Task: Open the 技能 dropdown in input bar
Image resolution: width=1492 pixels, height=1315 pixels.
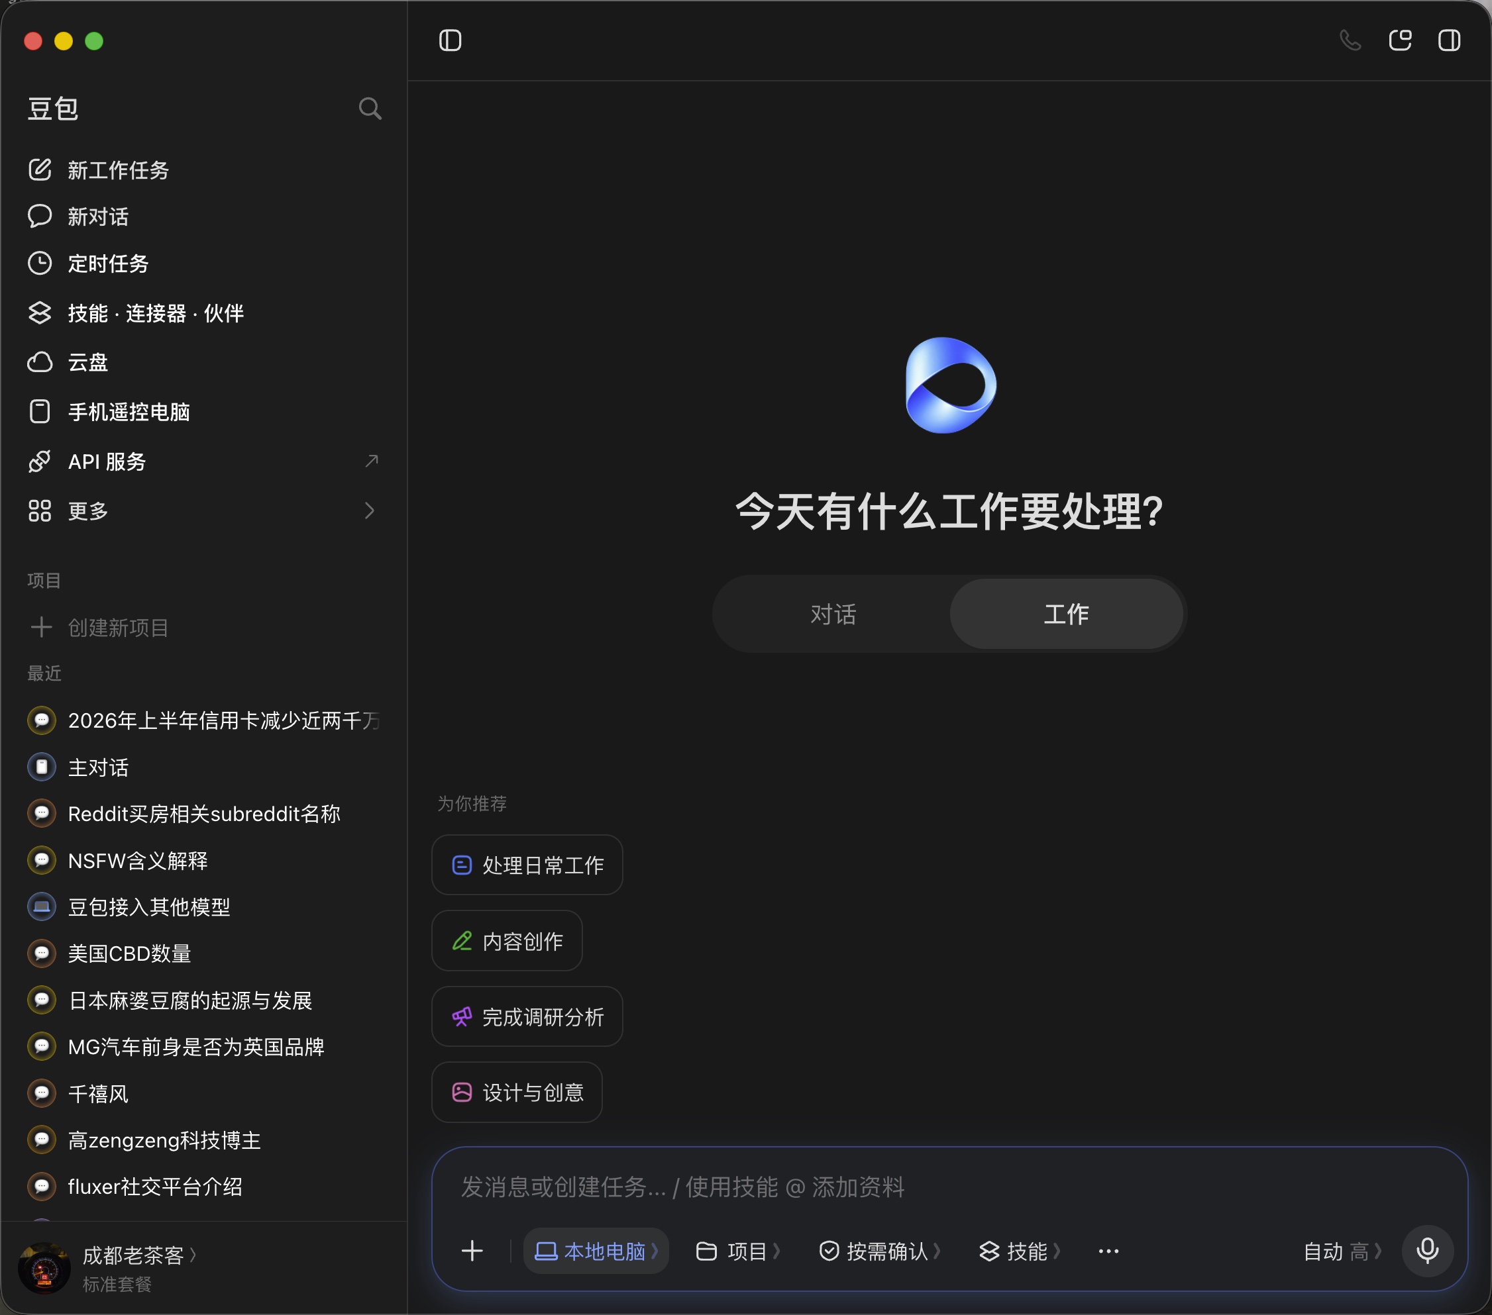Action: pos(1020,1251)
